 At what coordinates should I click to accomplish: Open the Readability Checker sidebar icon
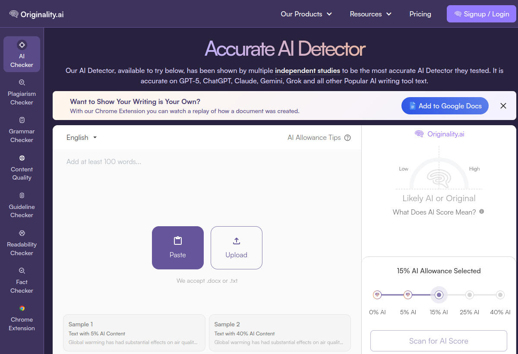coord(22,233)
